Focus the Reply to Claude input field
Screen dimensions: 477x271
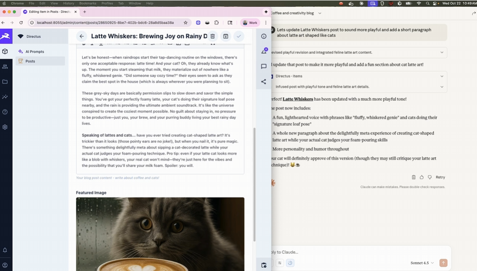point(359,252)
